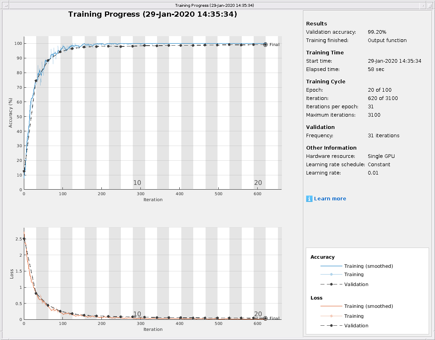This screenshot has width=435, height=340.
Task: Click the validation frequency 31 iterations
Action: [384, 136]
